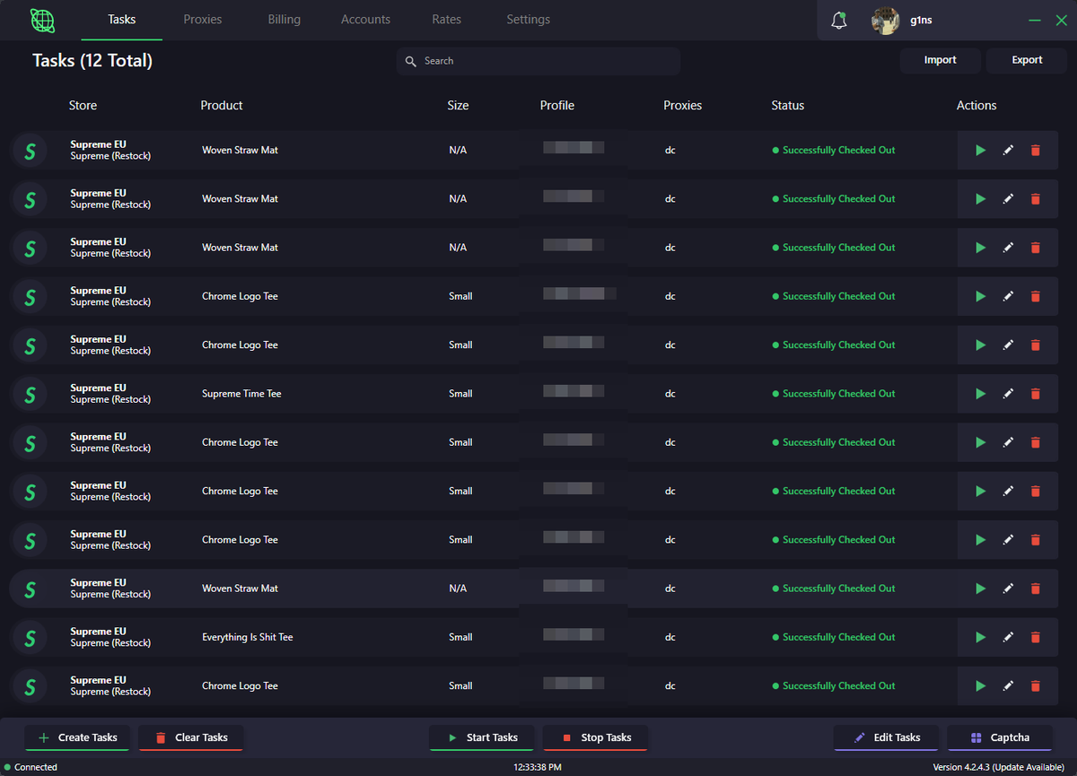Open the Captcha button
The image size is (1077, 776).
999,737
